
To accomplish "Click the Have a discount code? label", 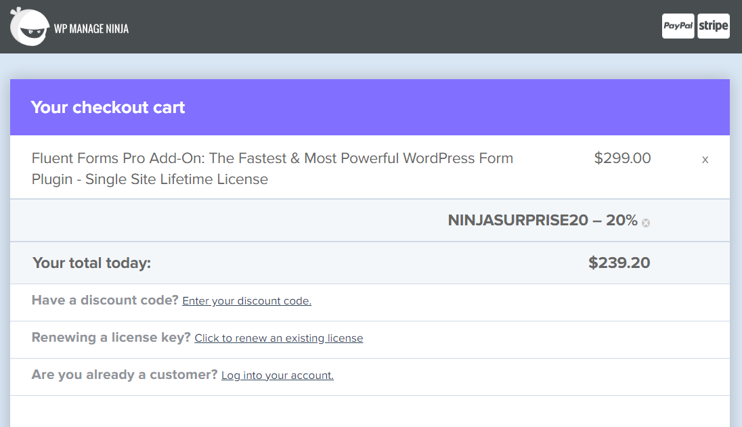I will (x=105, y=300).
